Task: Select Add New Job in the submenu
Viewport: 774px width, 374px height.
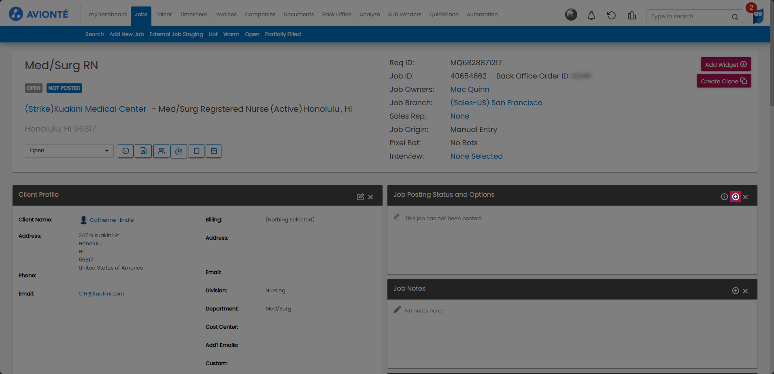Action: (127, 34)
